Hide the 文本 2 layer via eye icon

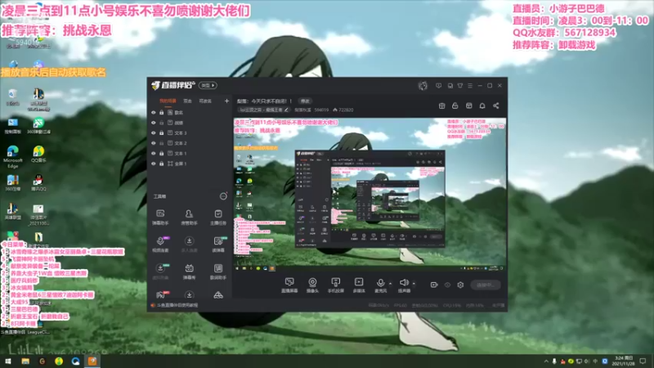coord(154,143)
